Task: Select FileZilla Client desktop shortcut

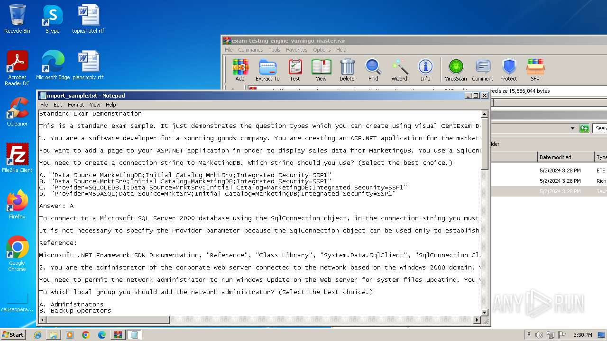Action: pyautogui.click(x=17, y=158)
